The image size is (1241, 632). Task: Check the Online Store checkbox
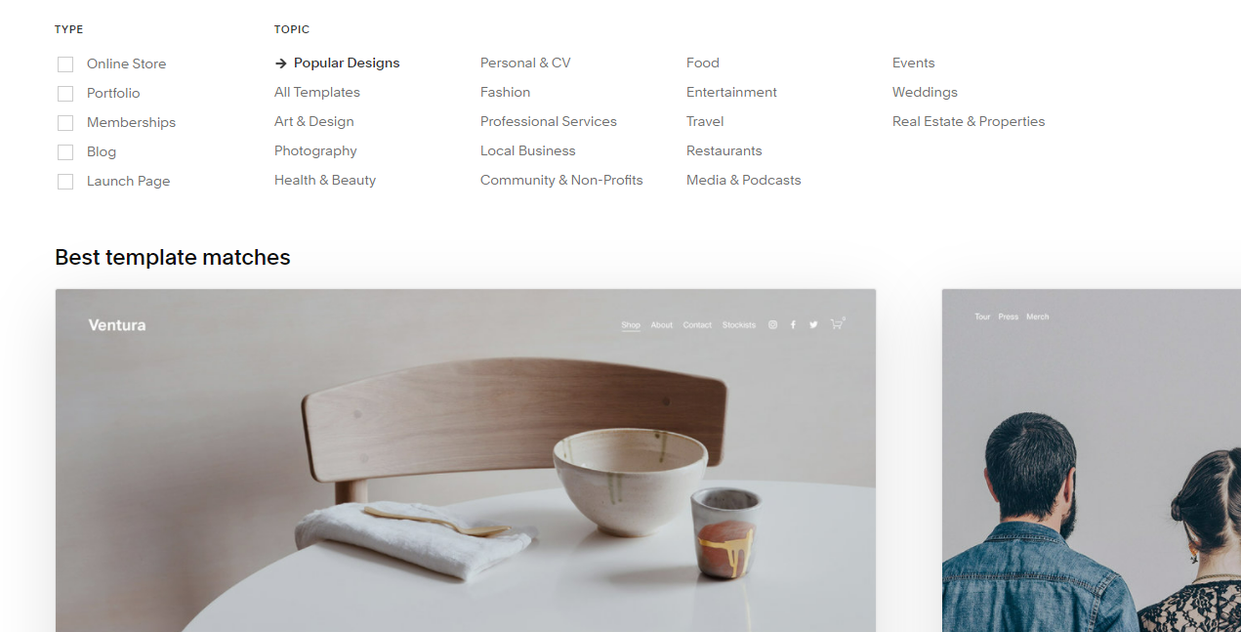tap(65, 64)
